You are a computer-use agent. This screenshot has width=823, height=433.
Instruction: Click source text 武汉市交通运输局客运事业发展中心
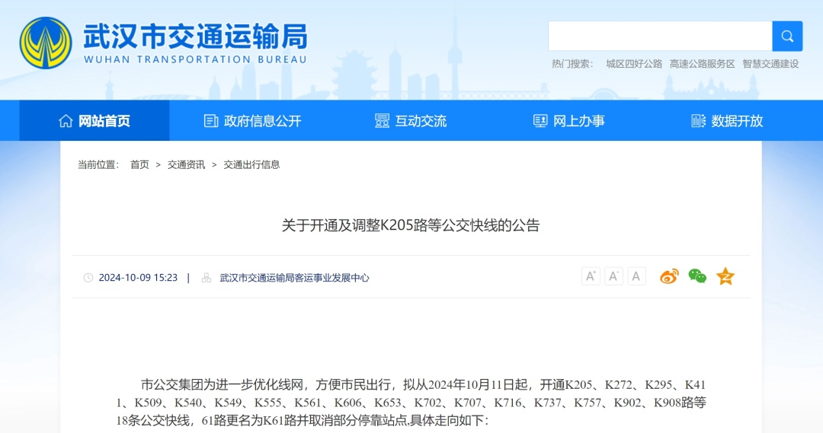click(x=294, y=278)
